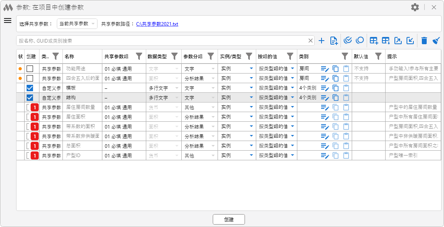The width and height of the screenshot is (444, 227).
Task: Click the export arrow icon in toolbar
Action: [398, 41]
